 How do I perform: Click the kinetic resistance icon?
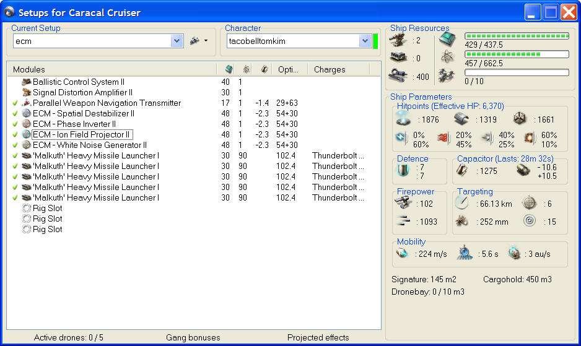point(487,138)
